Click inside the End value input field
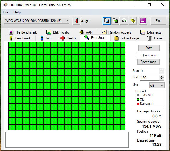 (x=150, y=78)
